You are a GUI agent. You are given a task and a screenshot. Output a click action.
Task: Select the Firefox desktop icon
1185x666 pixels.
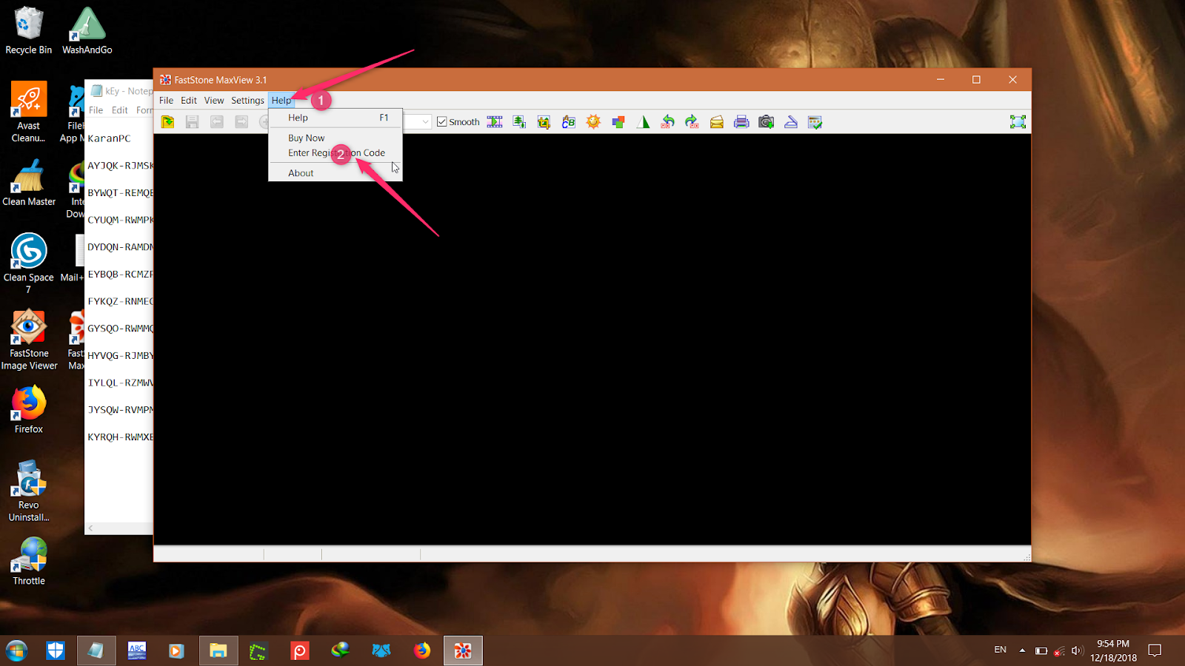28,409
